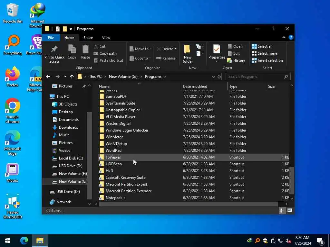Open the Open button dropdown
The height and width of the screenshot is (247, 330).
tap(245, 46)
